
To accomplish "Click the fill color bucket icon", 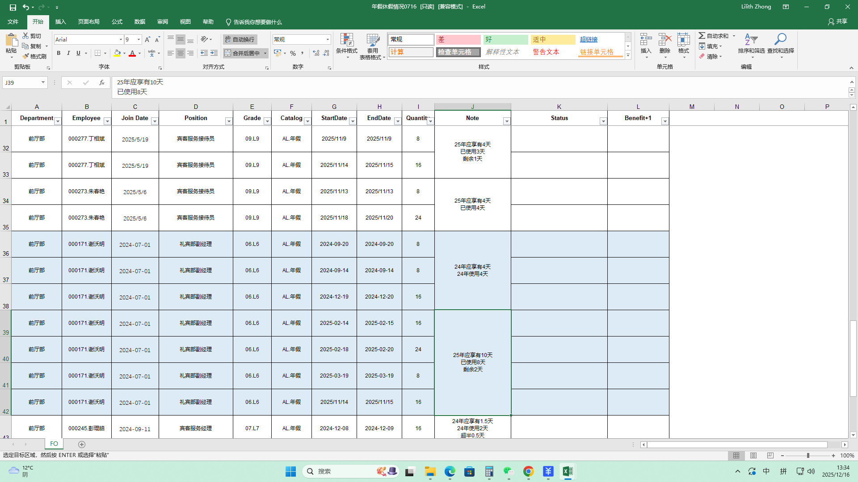I will tap(117, 53).
